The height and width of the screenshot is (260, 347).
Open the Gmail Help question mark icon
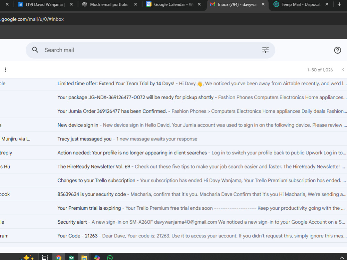coord(337,50)
